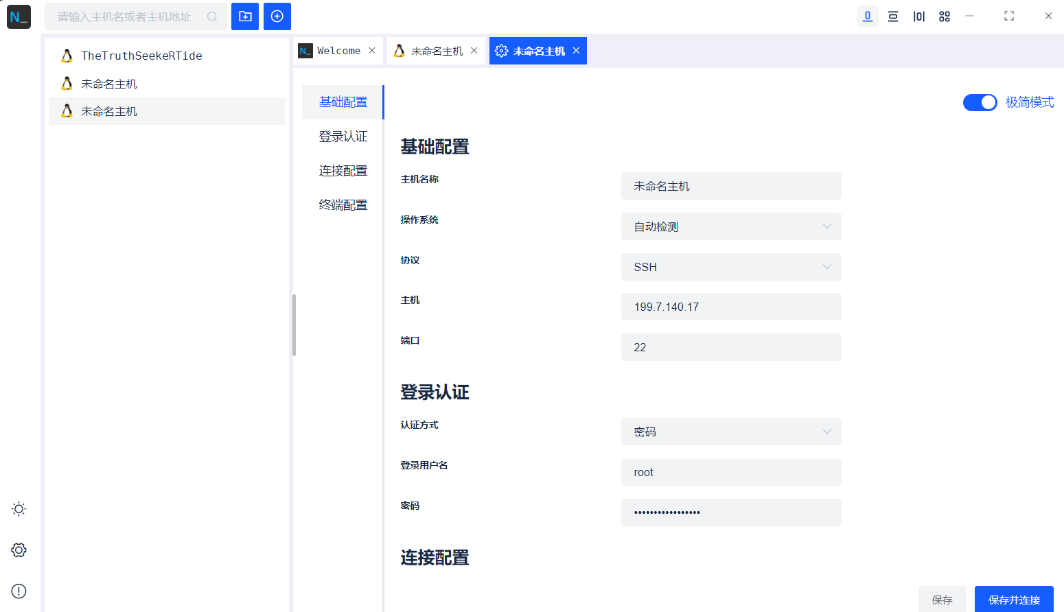This screenshot has height=612, width=1064.
Task: Open the 操作系统 自动检测 dropdown
Action: [x=731, y=226]
